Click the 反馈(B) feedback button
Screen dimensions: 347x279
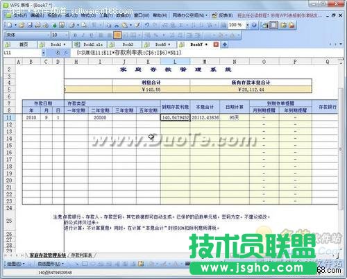point(223,15)
